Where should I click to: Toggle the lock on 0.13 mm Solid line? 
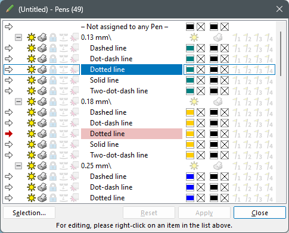53,80
